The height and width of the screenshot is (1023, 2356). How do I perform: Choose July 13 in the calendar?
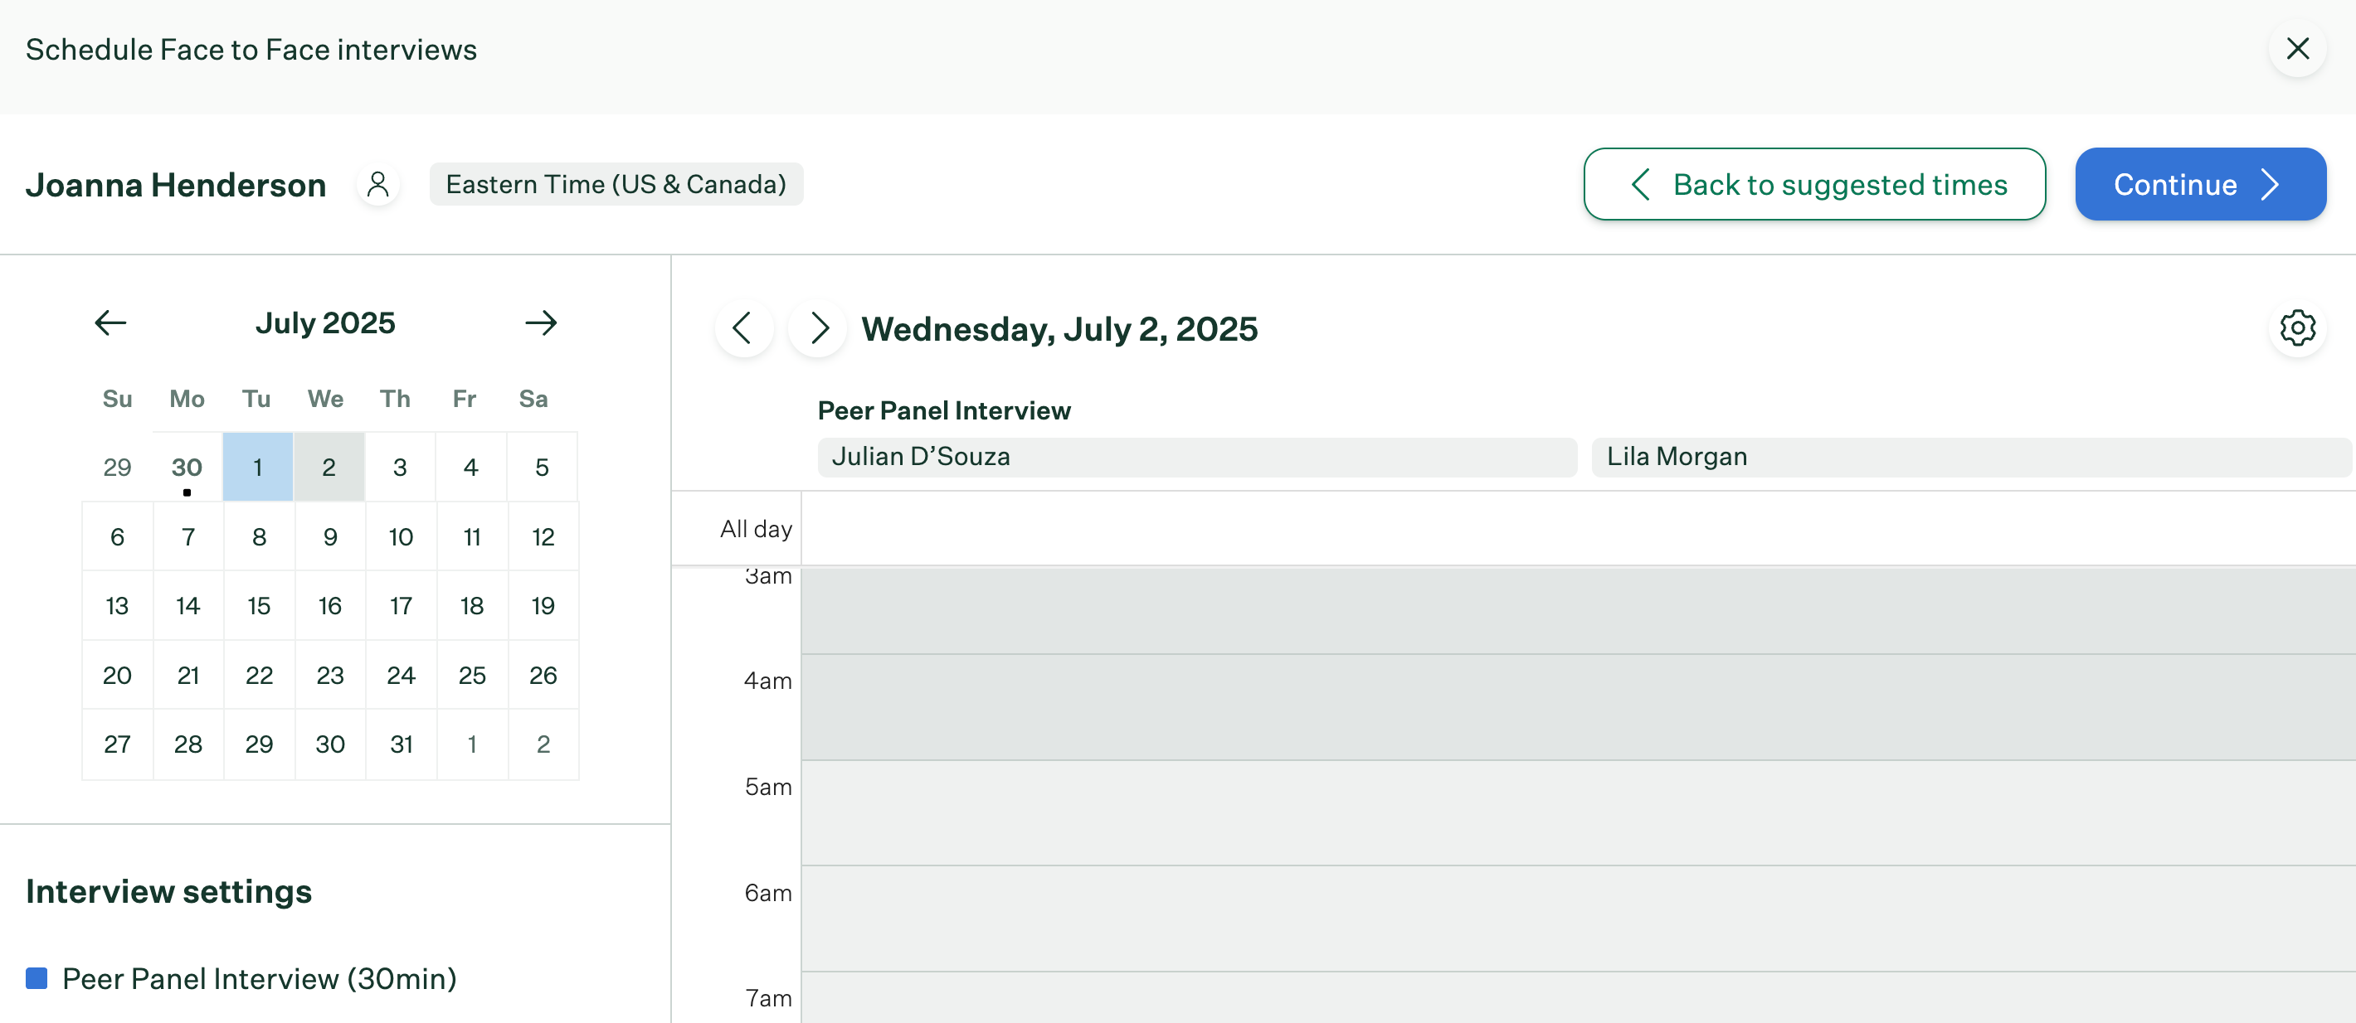(x=117, y=606)
